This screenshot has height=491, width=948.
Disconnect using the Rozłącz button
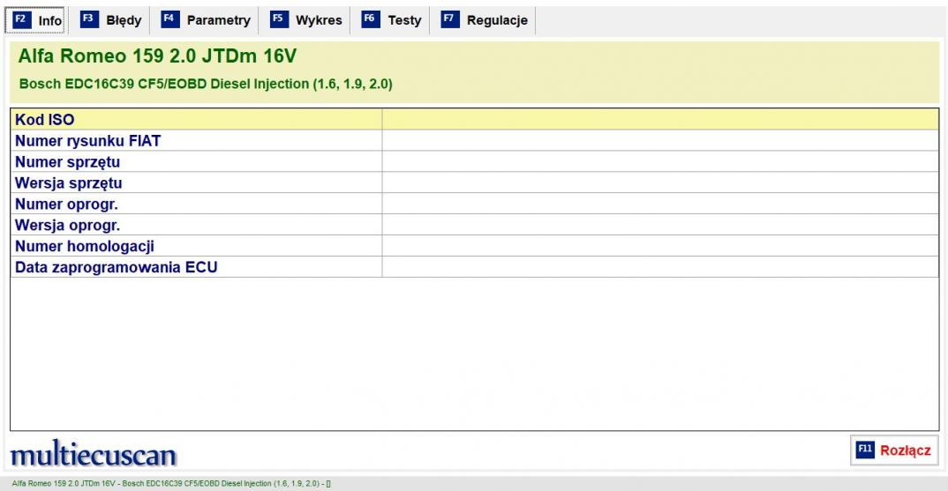(894, 450)
